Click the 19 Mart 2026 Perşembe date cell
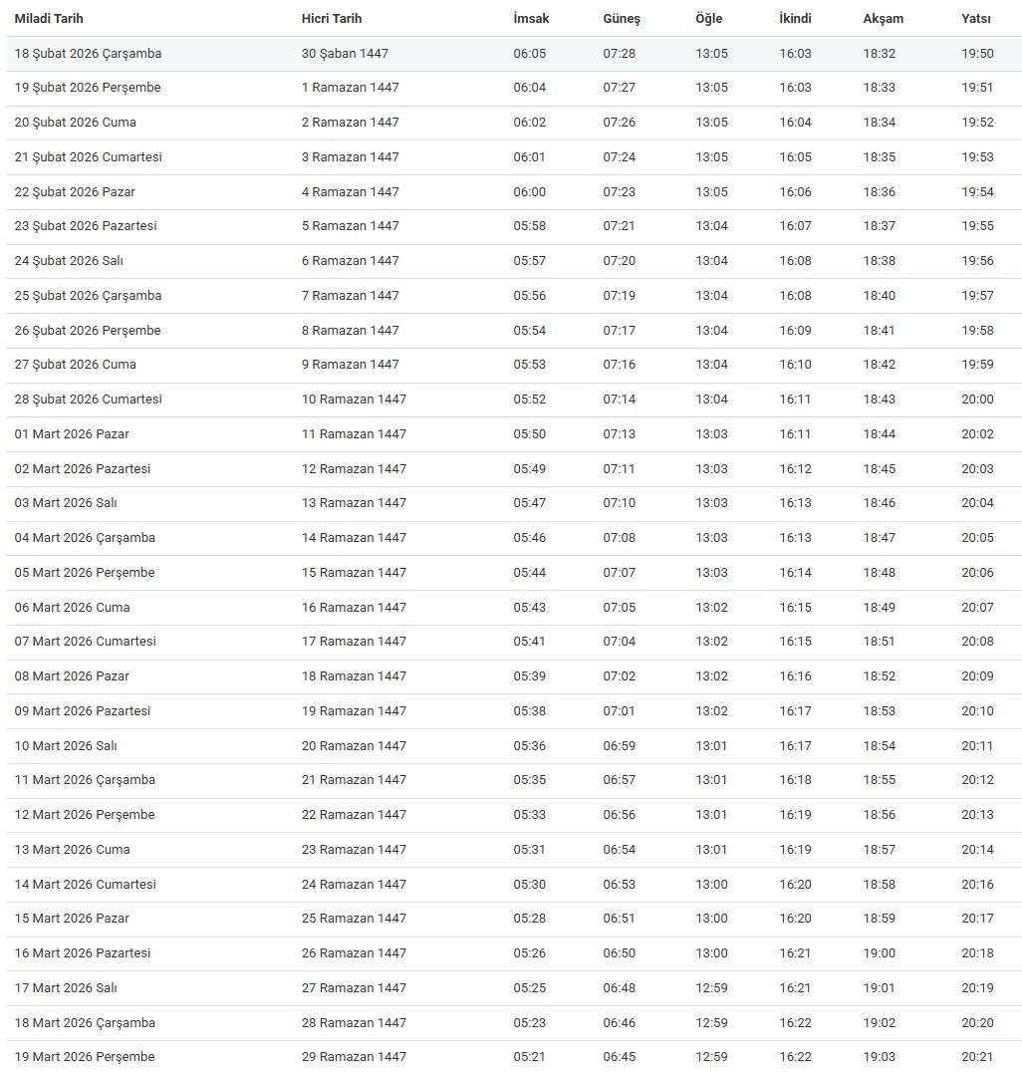This screenshot has width=1022, height=1072. (85, 1057)
